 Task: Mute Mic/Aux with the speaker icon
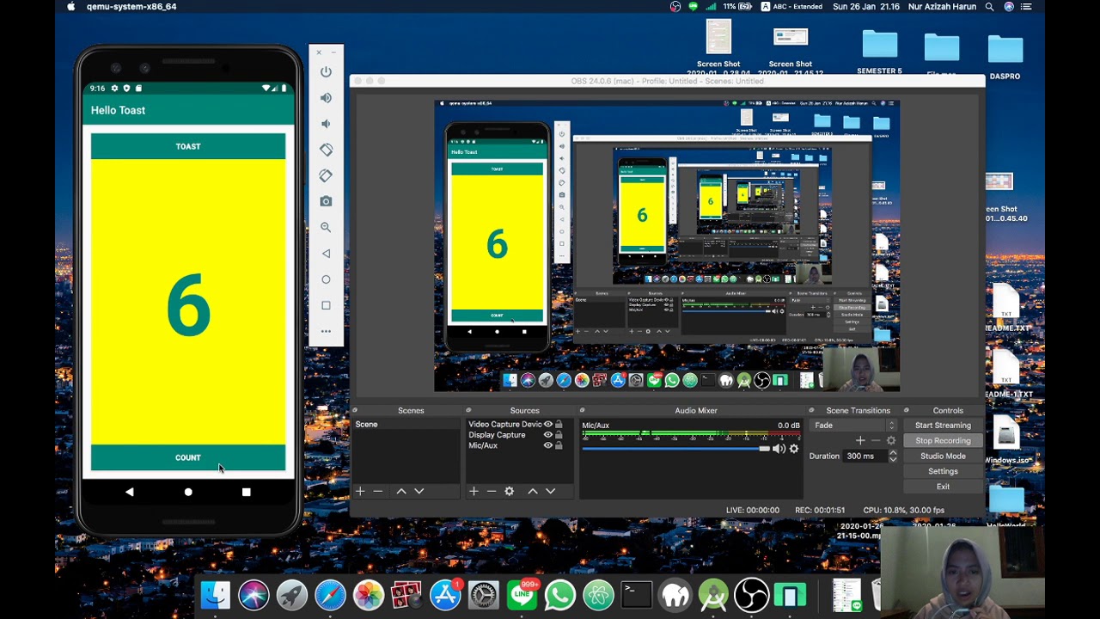(x=779, y=449)
